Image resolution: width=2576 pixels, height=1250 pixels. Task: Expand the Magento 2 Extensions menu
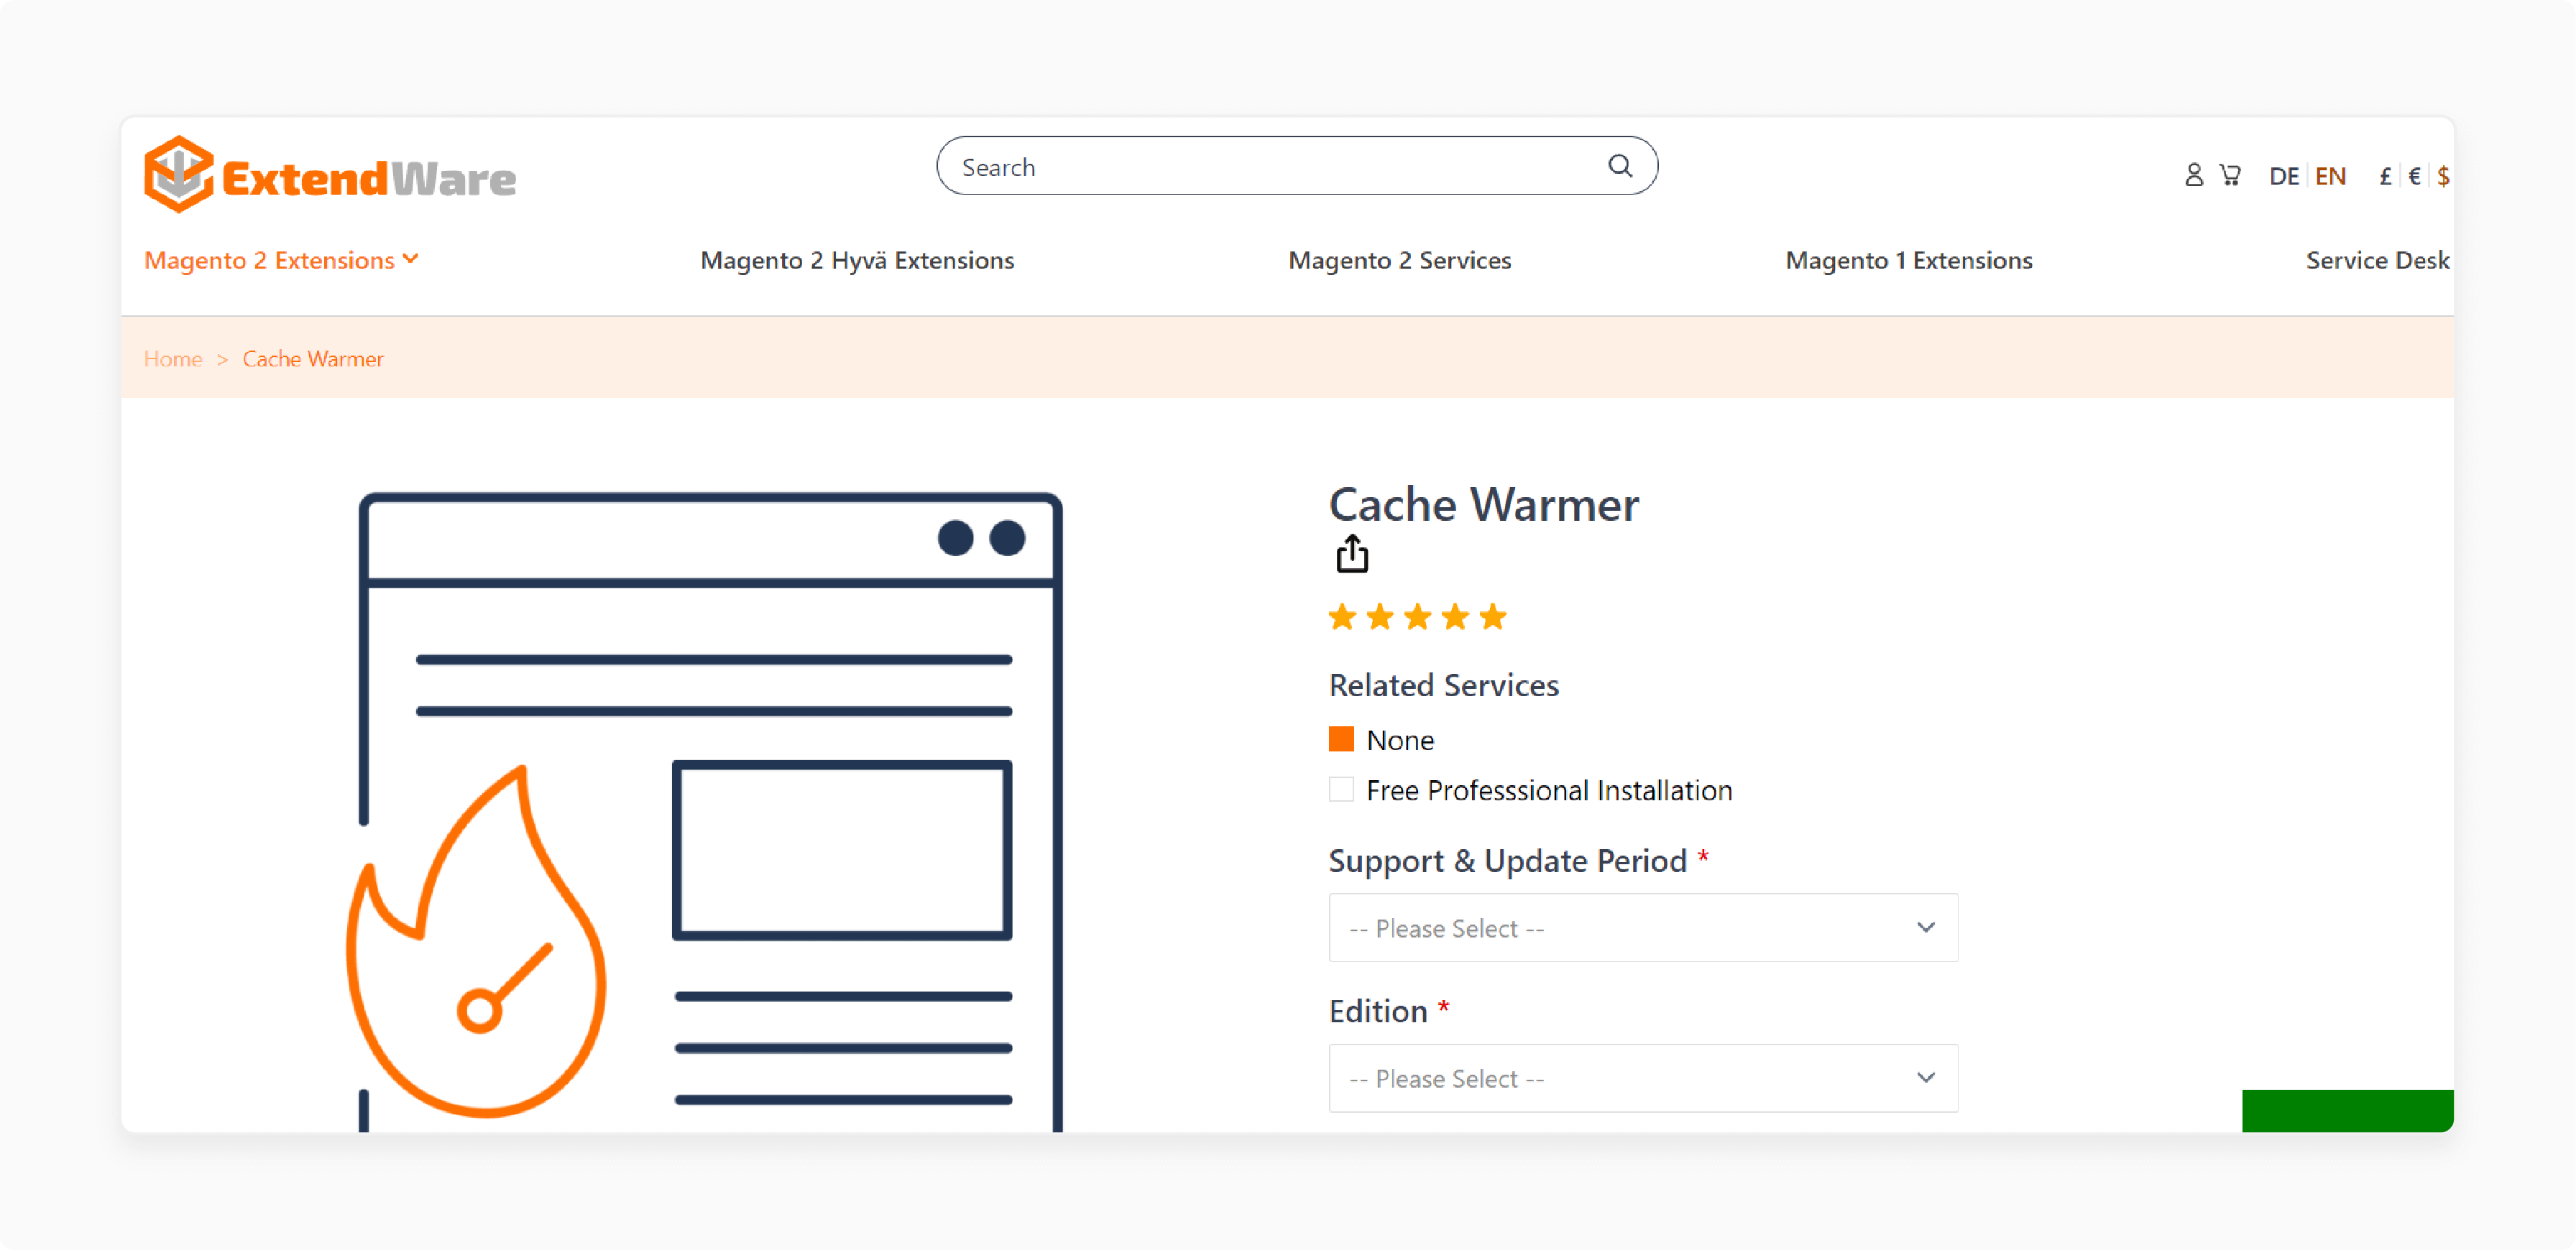click(x=281, y=261)
